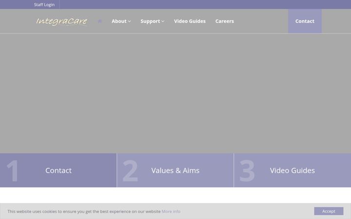
Task: Expand the Support dropdown menu
Action: coord(152,21)
